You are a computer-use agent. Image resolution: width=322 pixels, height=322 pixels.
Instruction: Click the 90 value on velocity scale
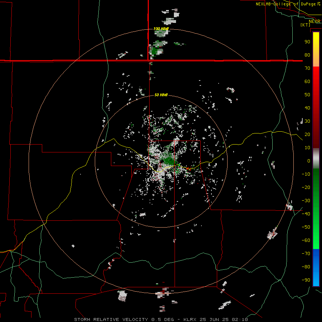307,42
